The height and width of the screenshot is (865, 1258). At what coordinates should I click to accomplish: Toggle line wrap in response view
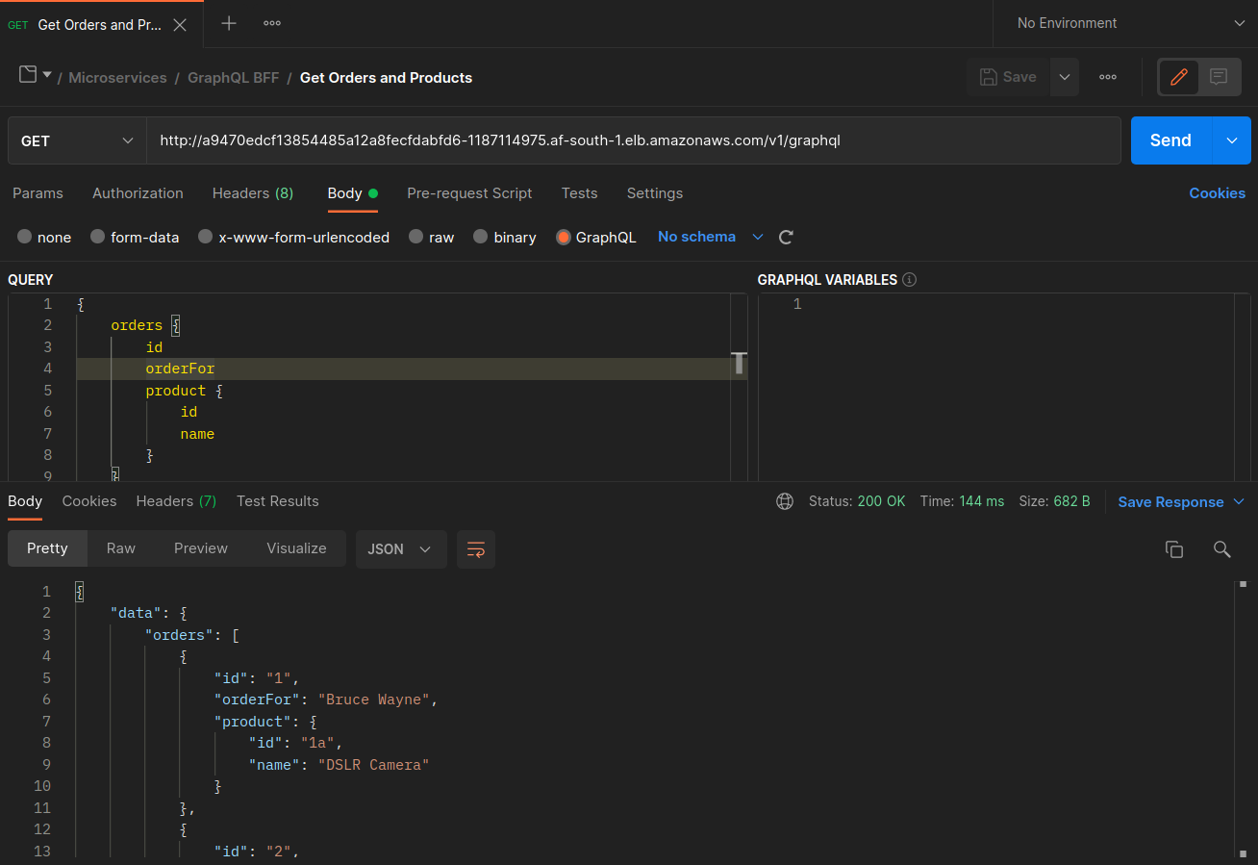coord(476,548)
